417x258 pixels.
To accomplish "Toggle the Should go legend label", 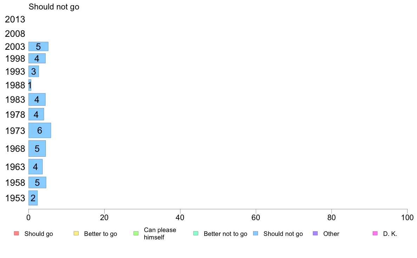I will (x=39, y=234).
